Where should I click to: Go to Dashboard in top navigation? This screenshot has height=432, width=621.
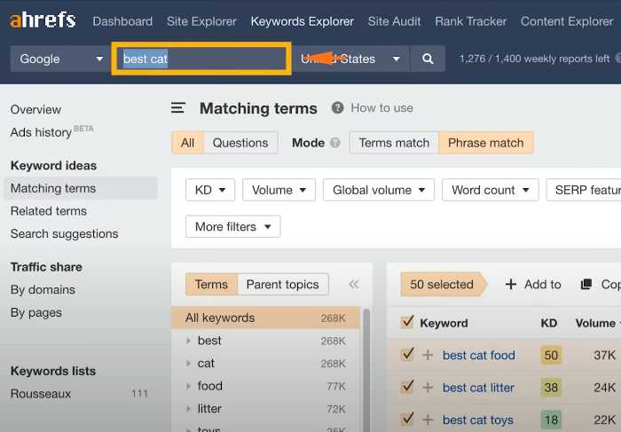122,21
